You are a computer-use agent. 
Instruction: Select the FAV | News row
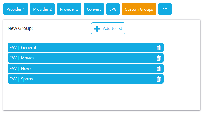(x=86, y=68)
